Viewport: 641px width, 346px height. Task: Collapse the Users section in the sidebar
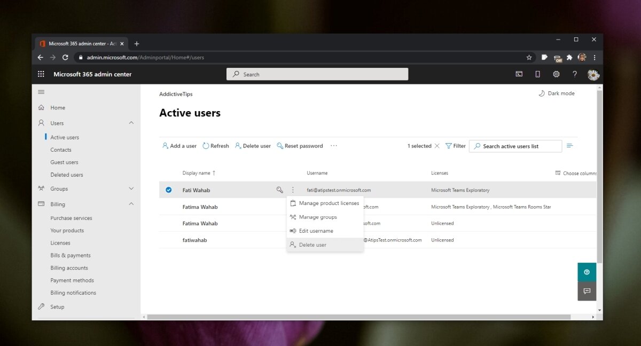coord(131,123)
